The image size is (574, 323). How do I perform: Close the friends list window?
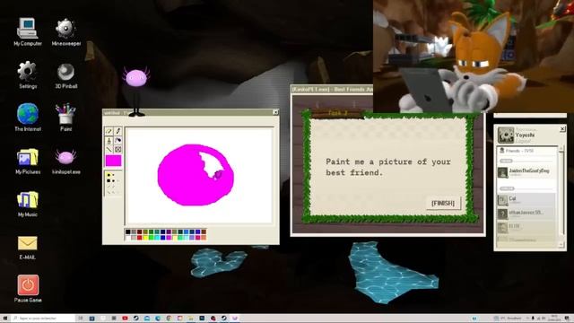(562, 129)
